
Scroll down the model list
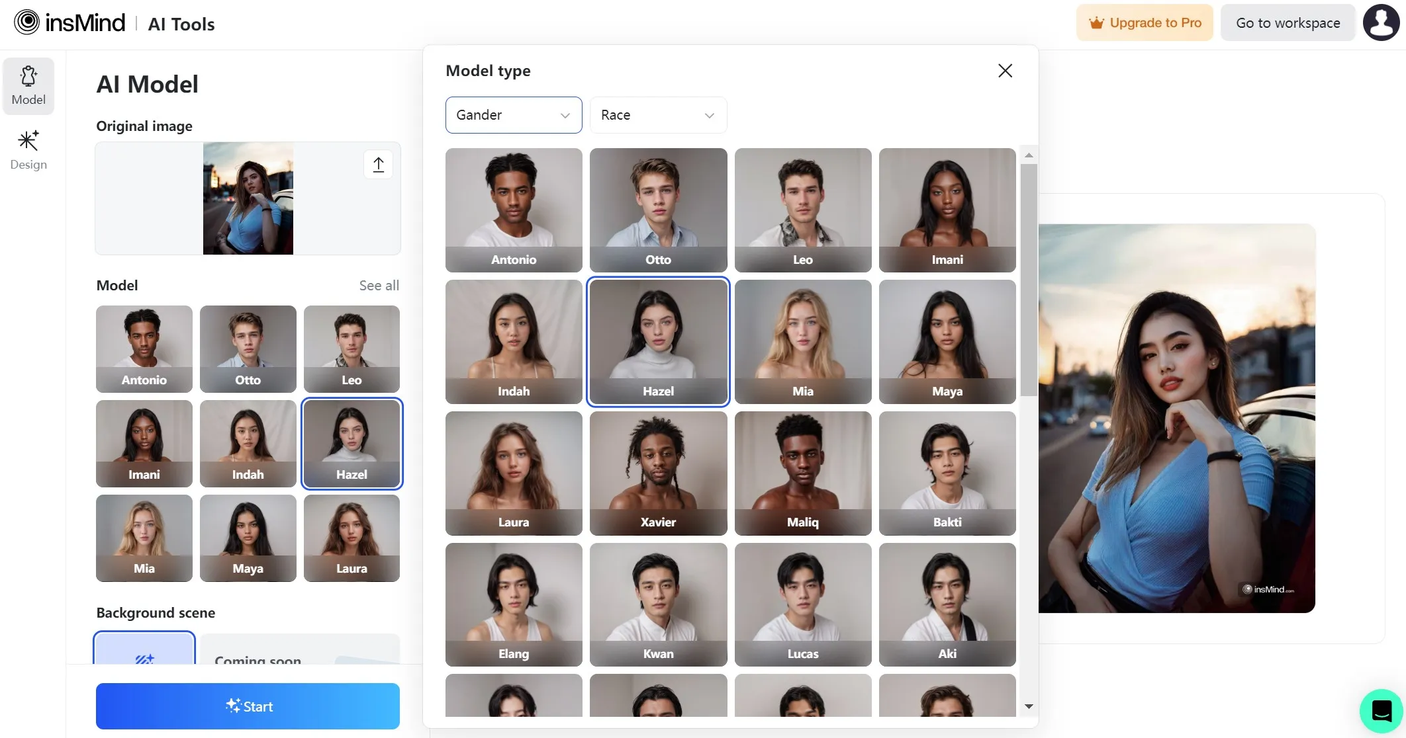[x=1029, y=706]
